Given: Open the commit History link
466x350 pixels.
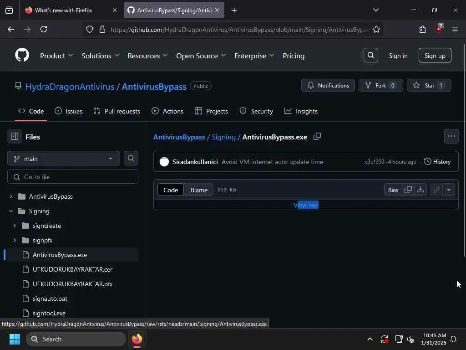Looking at the screenshot, I should 437,162.
